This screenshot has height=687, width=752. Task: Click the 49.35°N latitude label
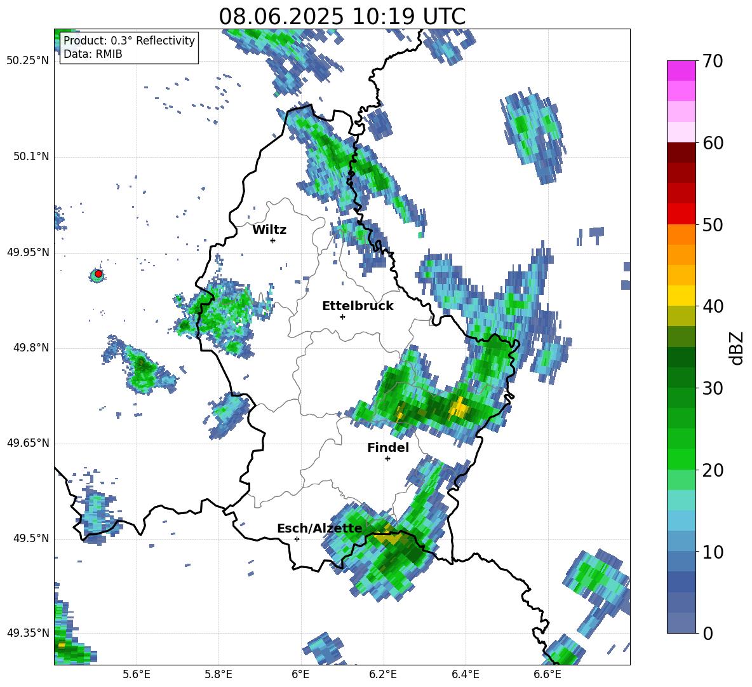tap(28, 633)
